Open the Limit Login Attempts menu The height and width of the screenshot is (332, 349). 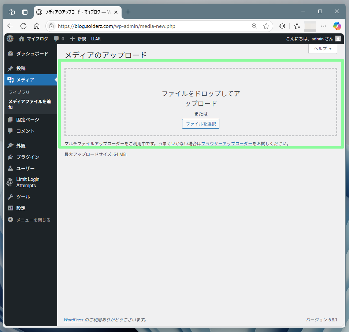coord(27,182)
